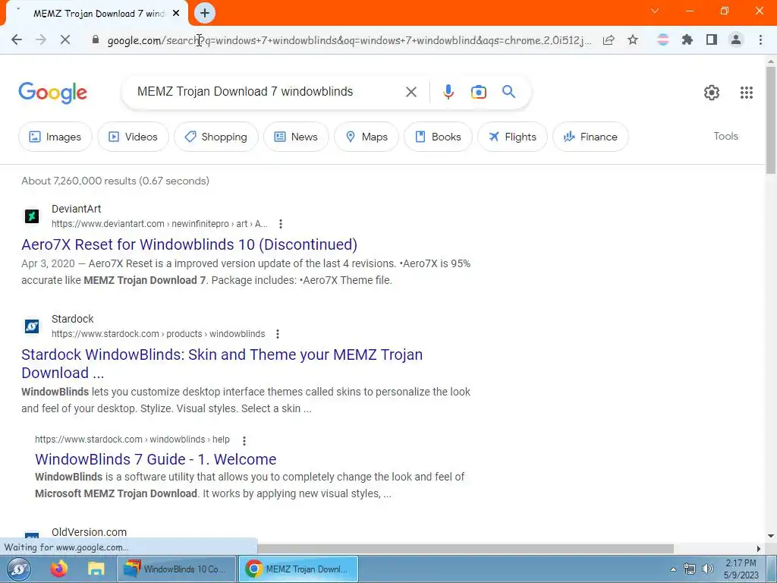The height and width of the screenshot is (583, 777).
Task: Open options for the DeviantArt result
Action: click(281, 224)
